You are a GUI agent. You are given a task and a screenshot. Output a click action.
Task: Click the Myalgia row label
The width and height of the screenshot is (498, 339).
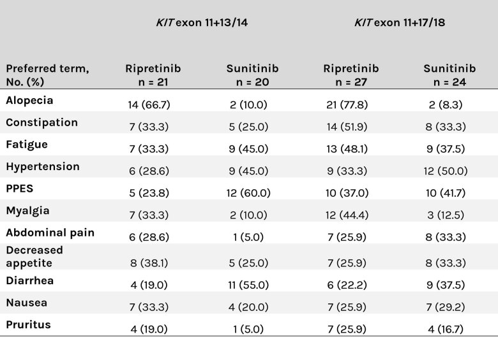[27, 211]
